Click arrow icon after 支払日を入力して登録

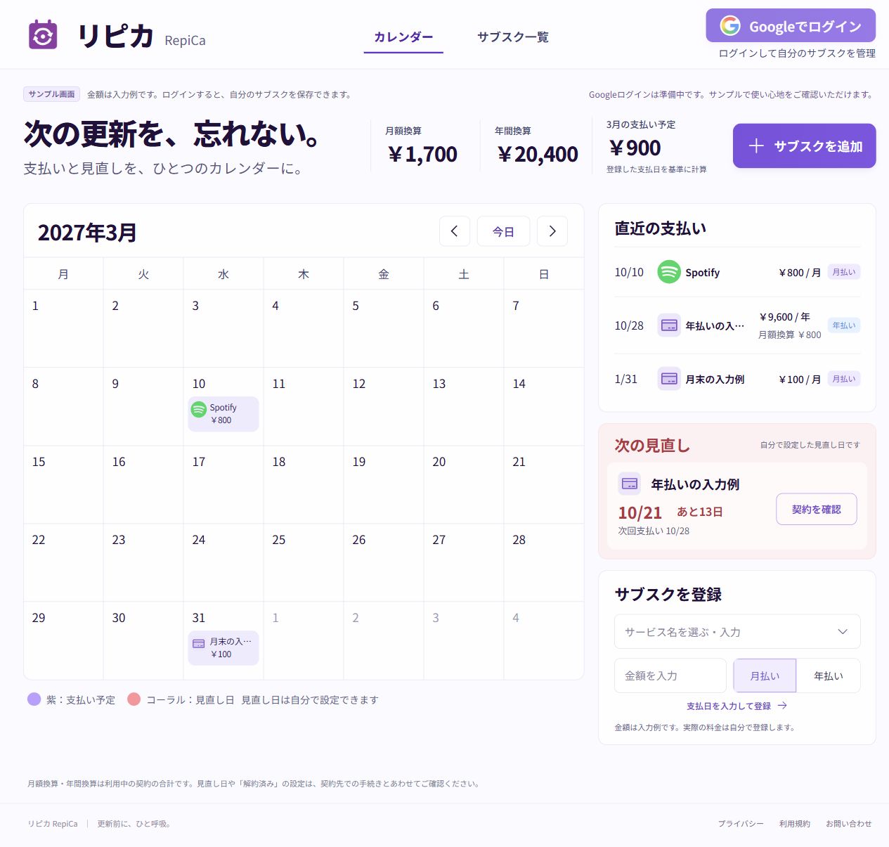point(782,706)
